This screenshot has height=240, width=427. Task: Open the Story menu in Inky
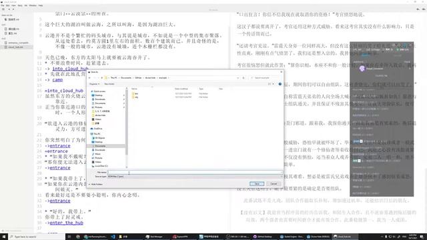[20, 5]
